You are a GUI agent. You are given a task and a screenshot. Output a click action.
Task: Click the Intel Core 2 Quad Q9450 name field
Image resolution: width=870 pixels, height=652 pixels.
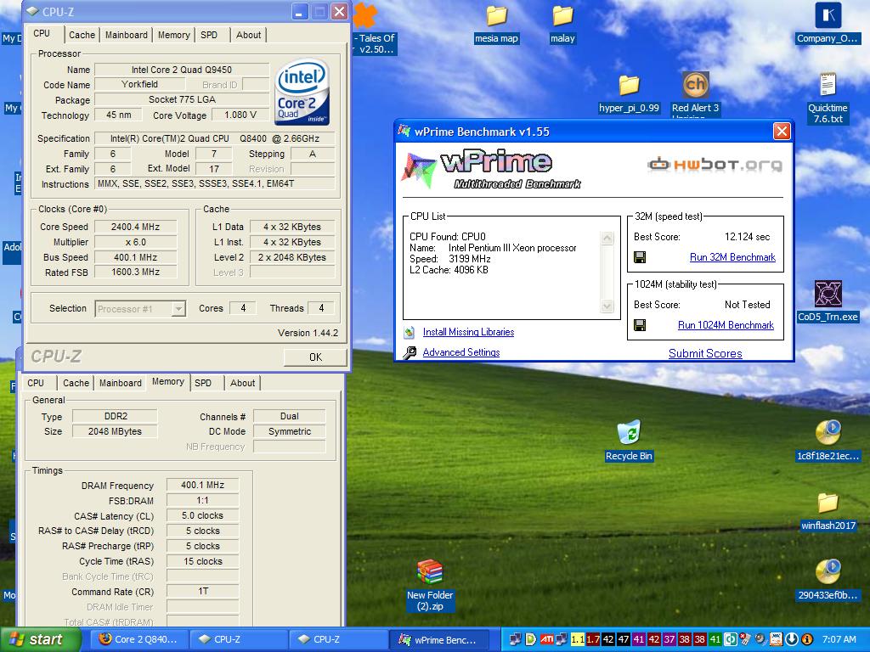click(182, 70)
